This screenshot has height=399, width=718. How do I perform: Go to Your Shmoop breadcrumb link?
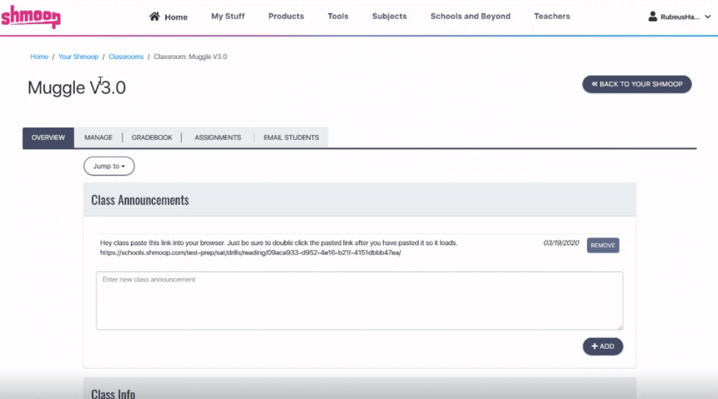coord(79,57)
